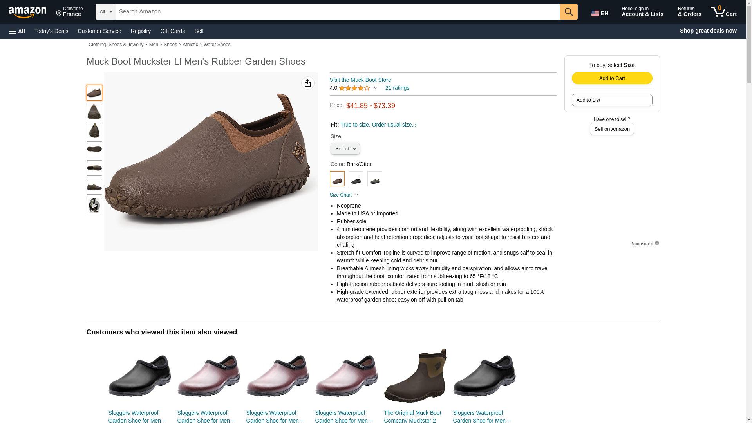Open the shopping cart icon
Image resolution: width=752 pixels, height=423 pixels.
[723, 12]
